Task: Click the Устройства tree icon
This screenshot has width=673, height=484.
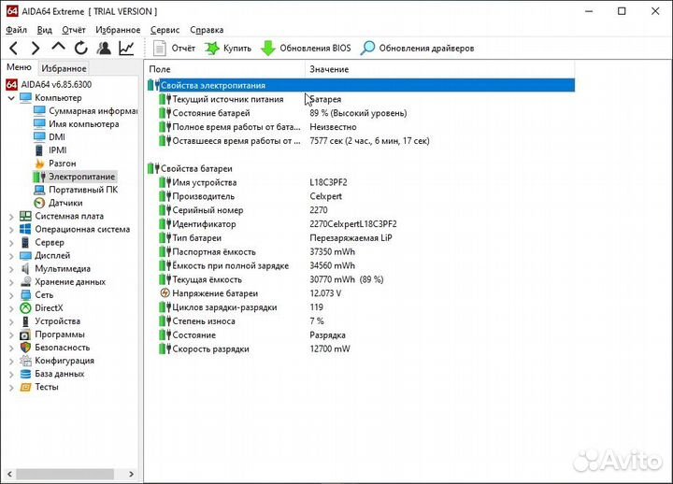Action: [x=26, y=321]
